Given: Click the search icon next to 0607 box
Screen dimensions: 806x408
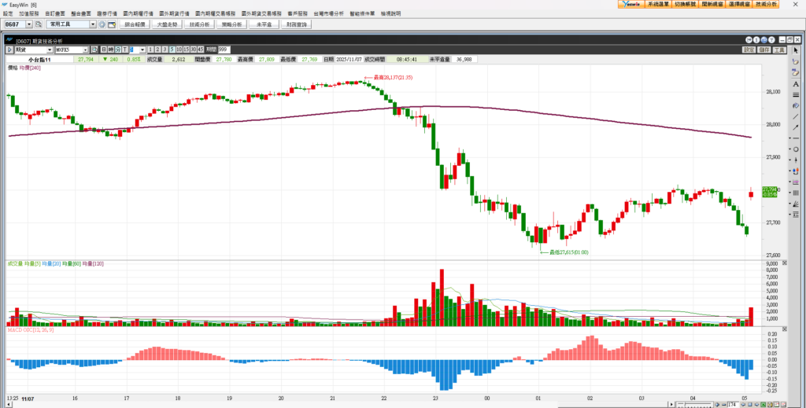Looking at the screenshot, I should pos(39,24).
